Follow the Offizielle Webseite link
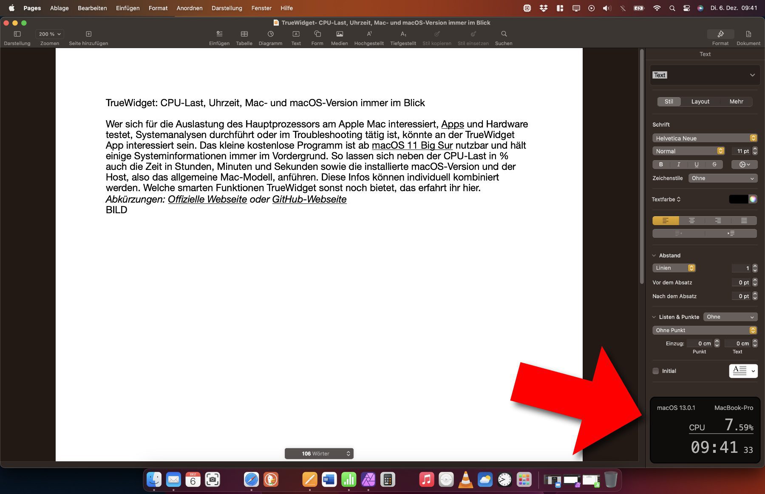This screenshot has height=494, width=765. [207, 199]
